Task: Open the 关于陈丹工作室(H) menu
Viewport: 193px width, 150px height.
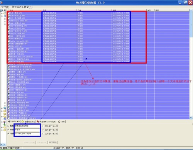Action: tap(22, 7)
